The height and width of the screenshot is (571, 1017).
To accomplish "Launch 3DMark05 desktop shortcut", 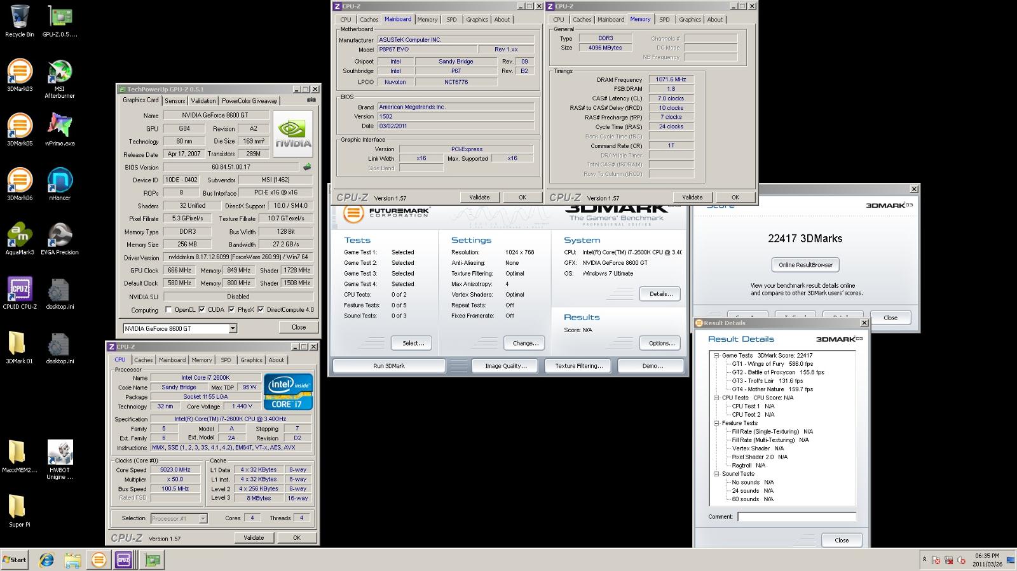I will click(20, 130).
